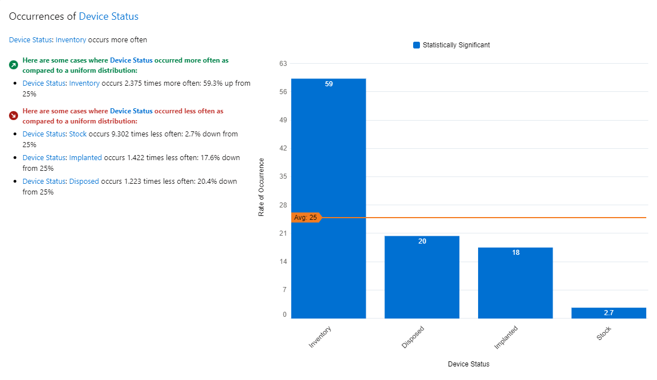Click Device Status link in red heading
Image resolution: width=657 pixels, height=380 pixels.
[131, 111]
